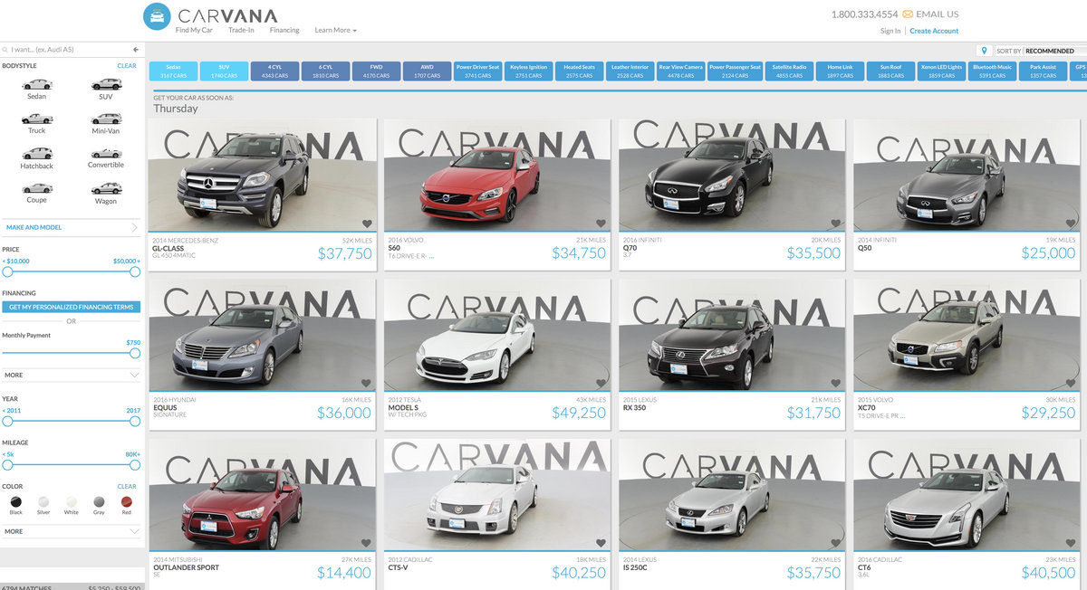The width and height of the screenshot is (1087, 590).
Task: Open the Tesla Model S listing photo
Action: tap(496, 335)
